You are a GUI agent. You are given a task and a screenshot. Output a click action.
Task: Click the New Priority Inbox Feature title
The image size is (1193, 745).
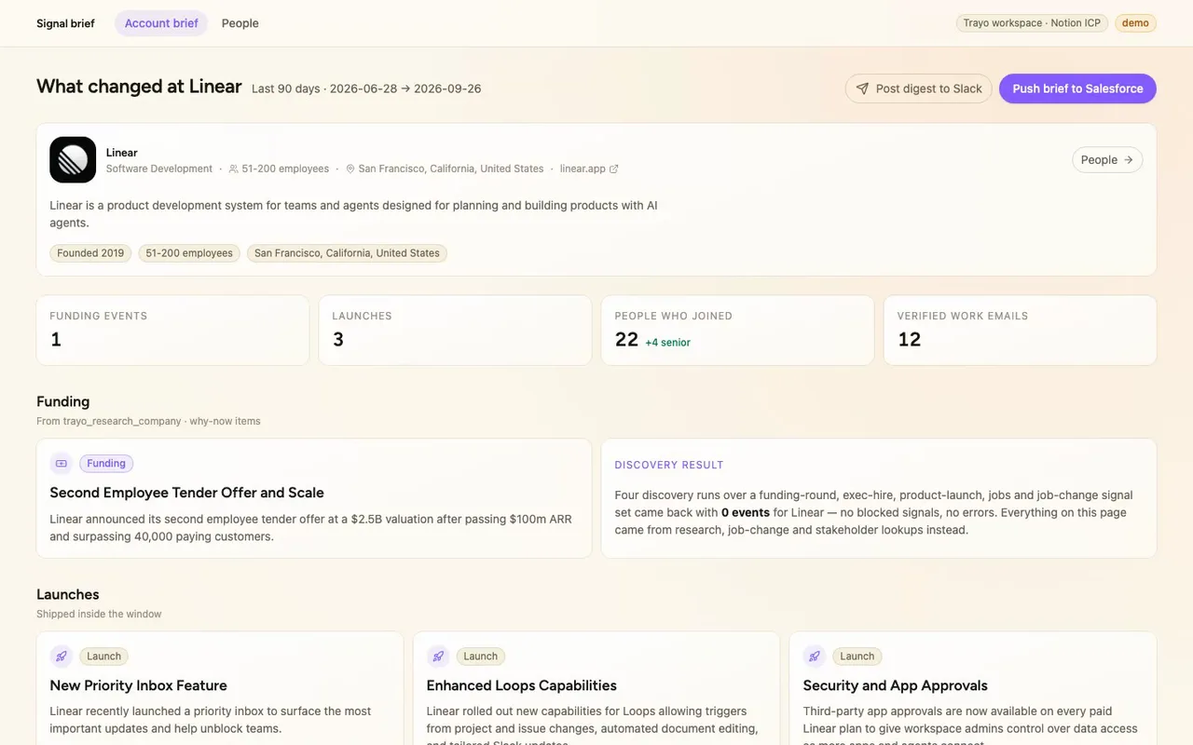pos(138,685)
